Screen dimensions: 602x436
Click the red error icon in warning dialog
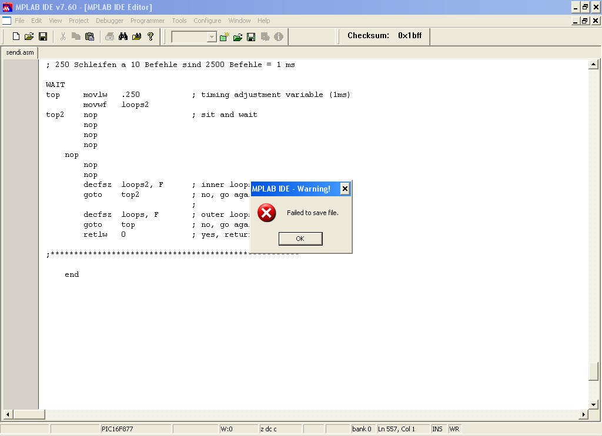click(266, 213)
